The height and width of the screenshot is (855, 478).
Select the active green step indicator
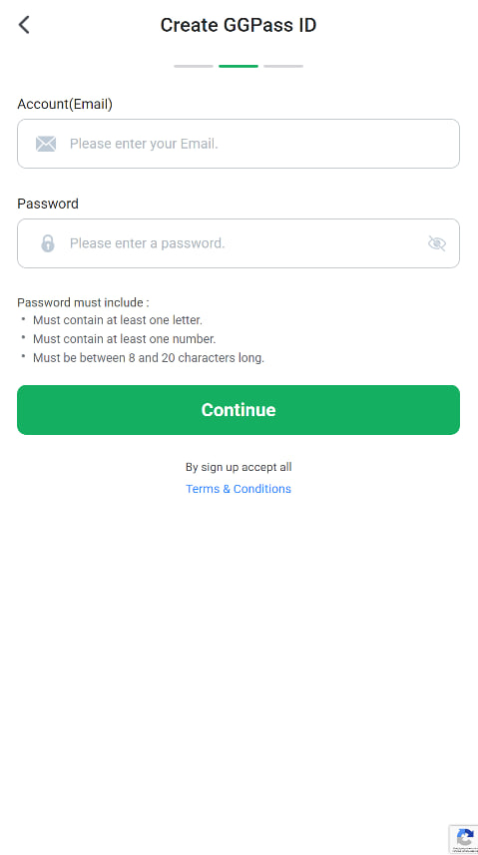(239, 66)
